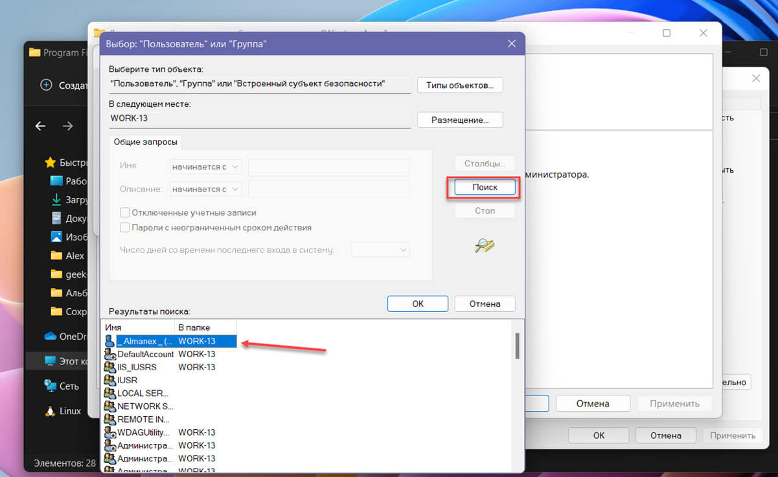Click the IIS_IUSRS group icon

pyautogui.click(x=110, y=367)
